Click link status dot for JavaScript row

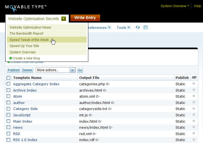(x=194, y=115)
